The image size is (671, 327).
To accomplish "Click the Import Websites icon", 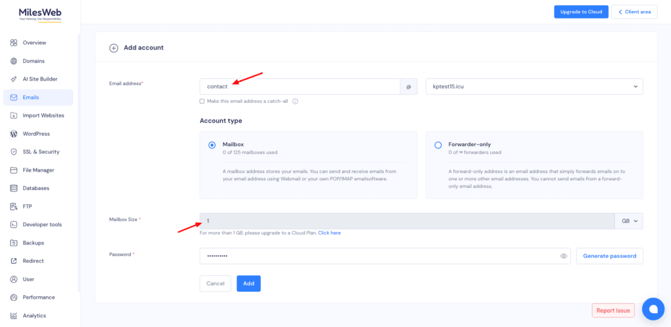I will click(14, 115).
